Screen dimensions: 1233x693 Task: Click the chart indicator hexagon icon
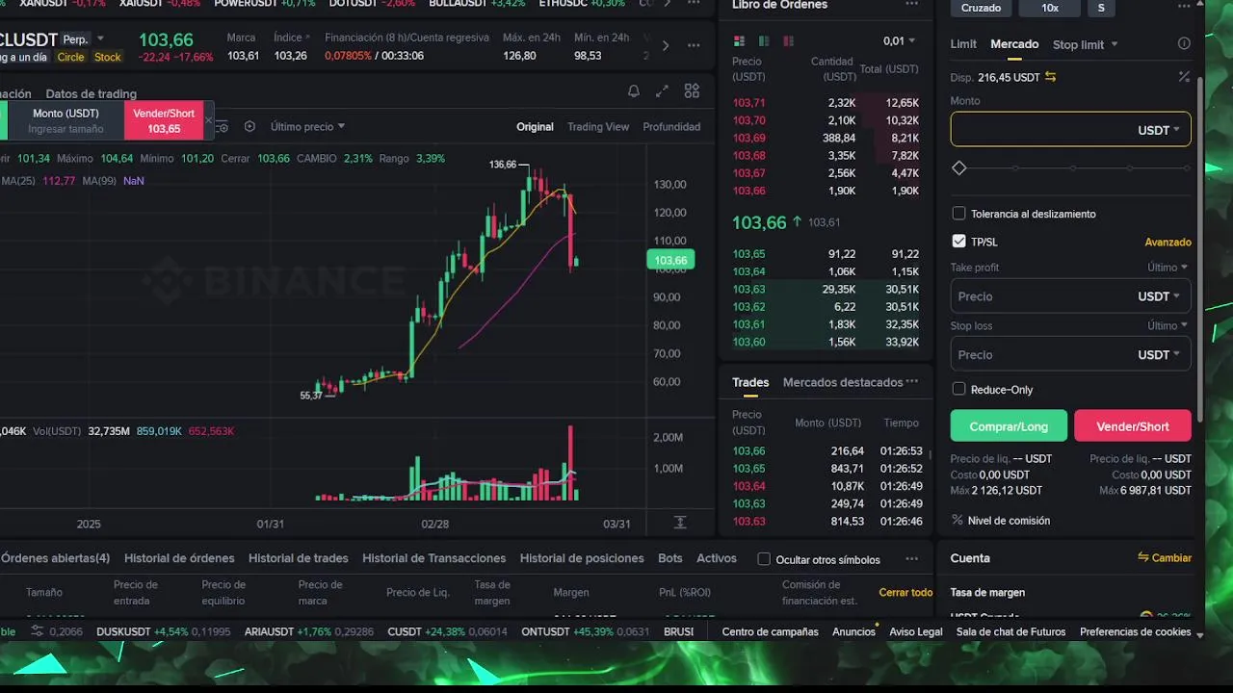[249, 126]
